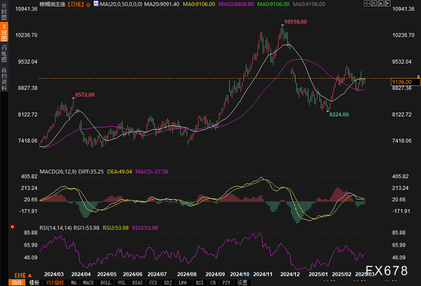This screenshot has width=421, height=286.
Task: Select the VIP指标 tab
Action: 55,283
